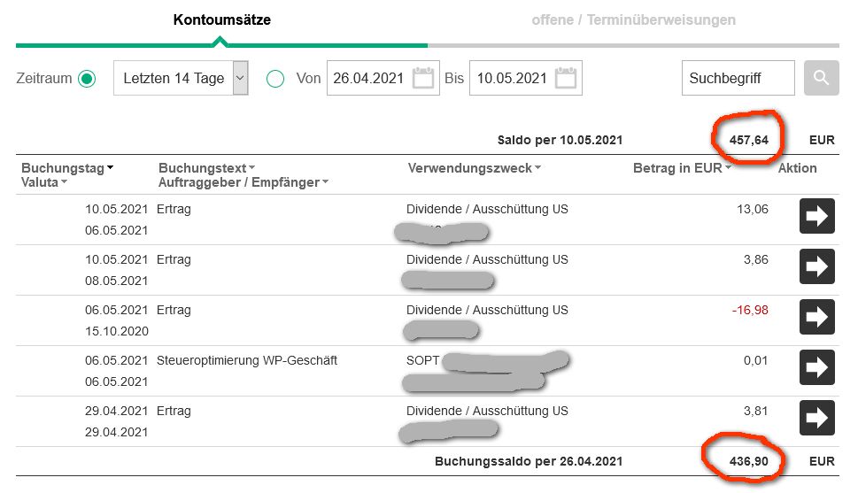Sort by Buchungstag column header
The image size is (858, 493).
67,168
